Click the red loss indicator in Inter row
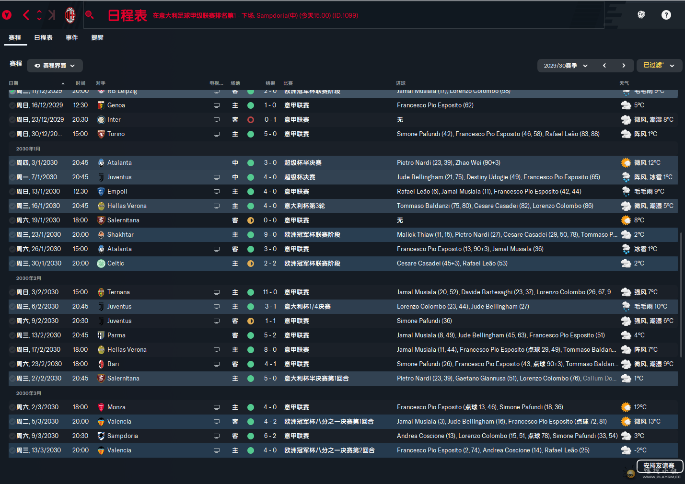The width and height of the screenshot is (685, 484). pyautogui.click(x=251, y=120)
